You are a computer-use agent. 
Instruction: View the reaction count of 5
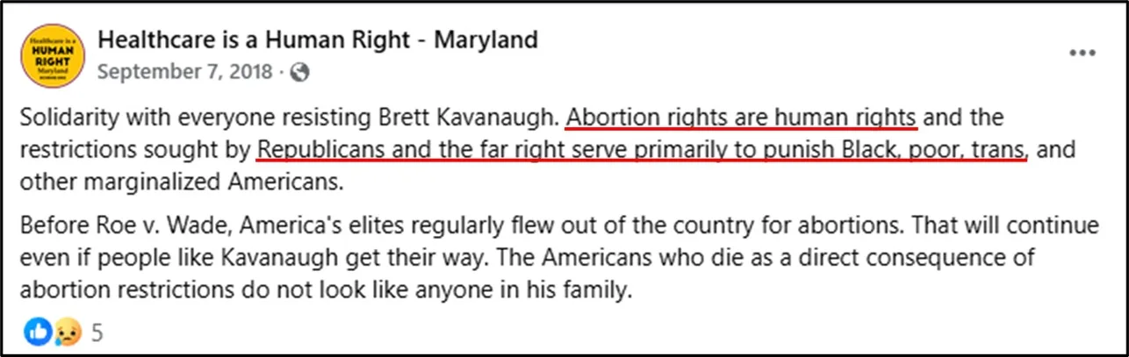click(x=97, y=333)
